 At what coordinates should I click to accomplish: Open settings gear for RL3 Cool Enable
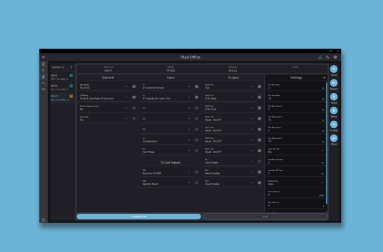(x=259, y=183)
